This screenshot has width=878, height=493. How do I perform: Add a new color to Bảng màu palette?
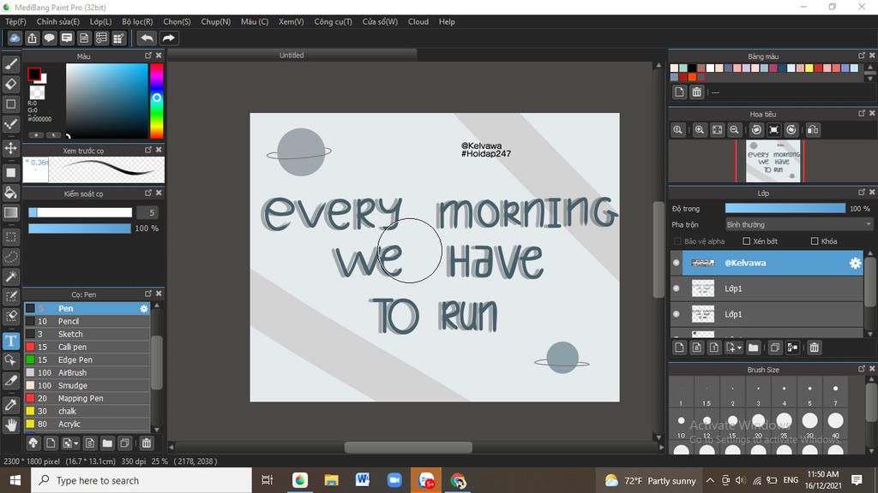pos(679,92)
